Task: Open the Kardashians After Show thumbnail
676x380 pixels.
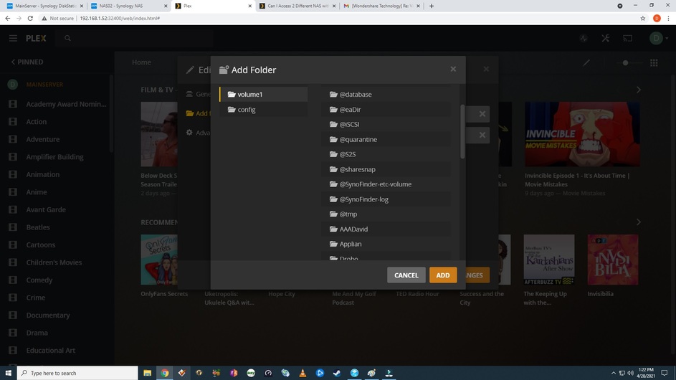Action: pos(549,260)
